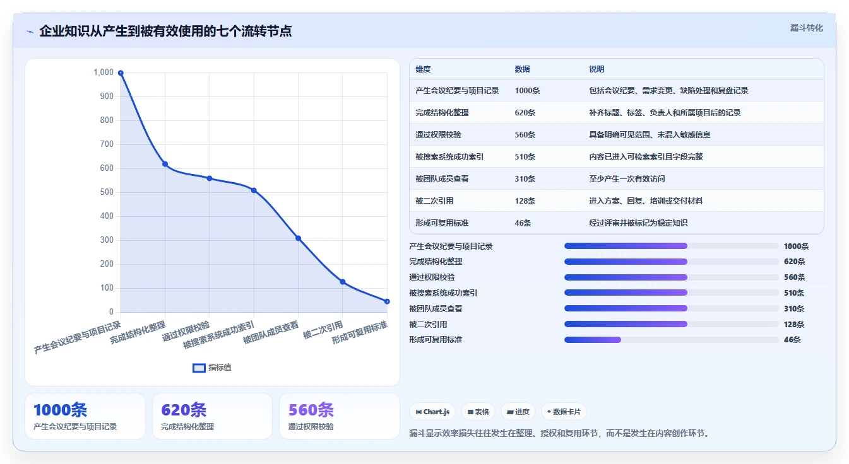Click the chart data point at value 1,000
The image size is (849, 464).
(x=121, y=73)
